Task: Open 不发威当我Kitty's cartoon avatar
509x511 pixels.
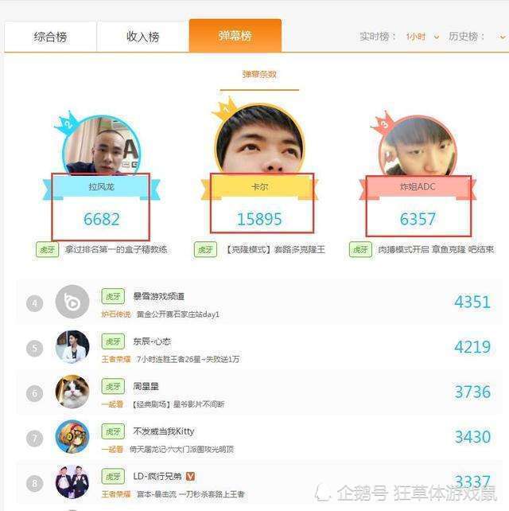Action: click(72, 437)
